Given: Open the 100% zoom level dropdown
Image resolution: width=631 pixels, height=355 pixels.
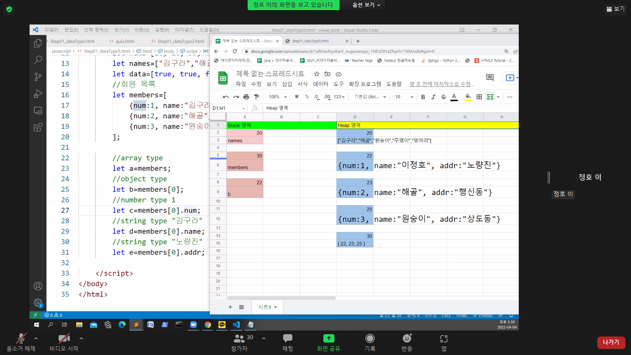Looking at the screenshot, I should 278,97.
